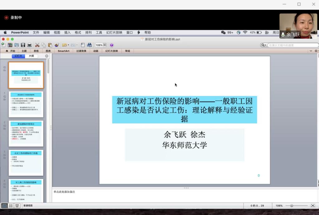The image size is (319, 215).
Task: Switch to Slide Sorter grid view
Action: pos(11,206)
